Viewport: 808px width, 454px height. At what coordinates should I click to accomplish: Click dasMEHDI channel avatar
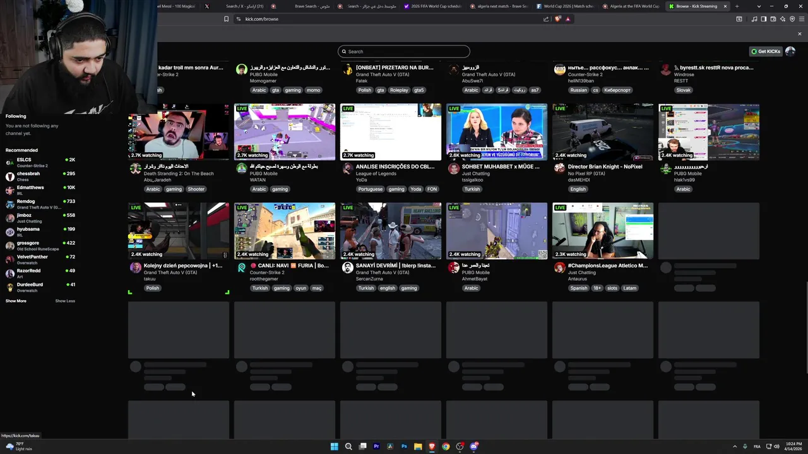pyautogui.click(x=559, y=168)
